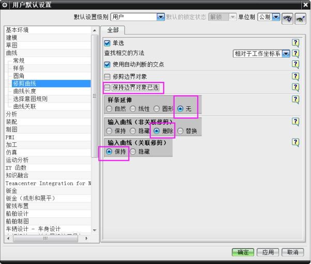Open help for 查找相交的方法
The height and width of the screenshot is (264, 311).
point(296,54)
